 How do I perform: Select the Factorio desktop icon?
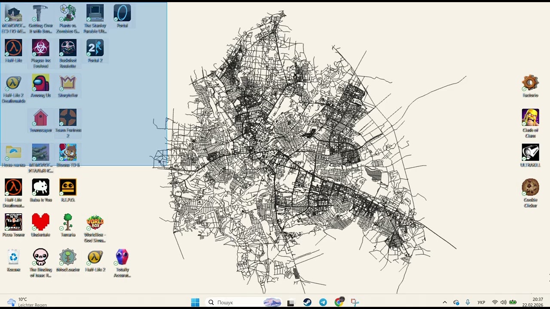click(x=530, y=86)
